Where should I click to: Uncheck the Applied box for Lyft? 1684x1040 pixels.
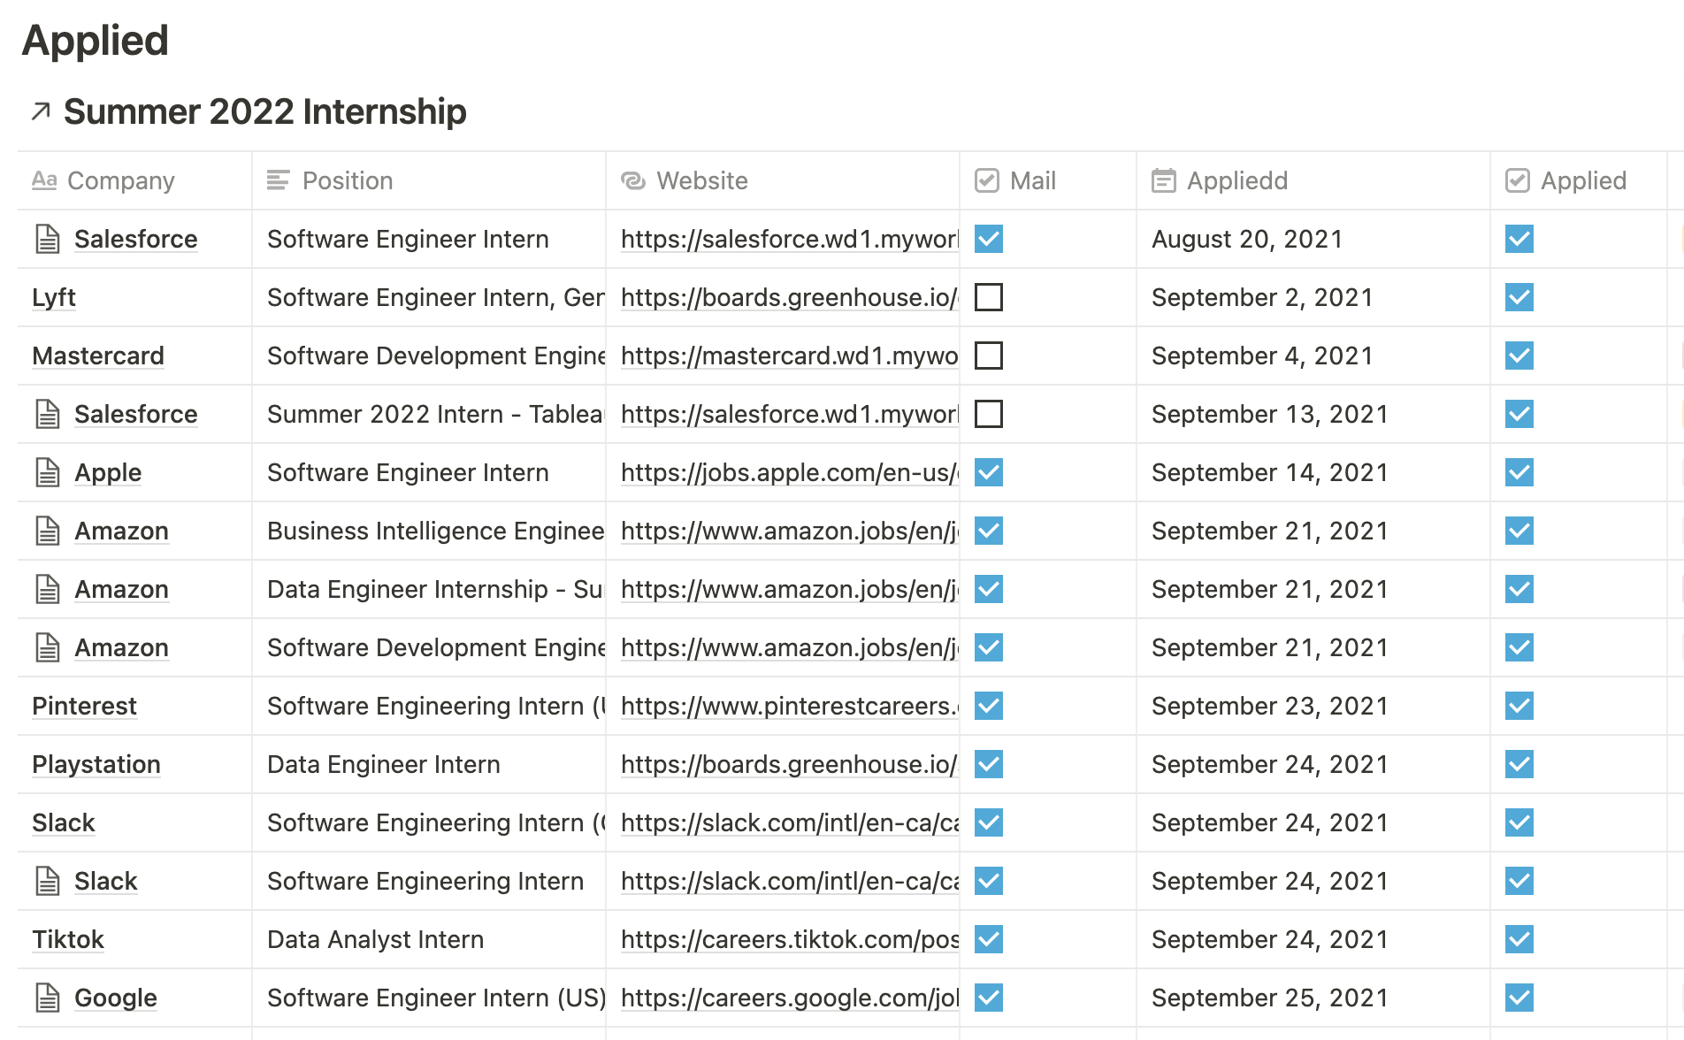(1519, 297)
